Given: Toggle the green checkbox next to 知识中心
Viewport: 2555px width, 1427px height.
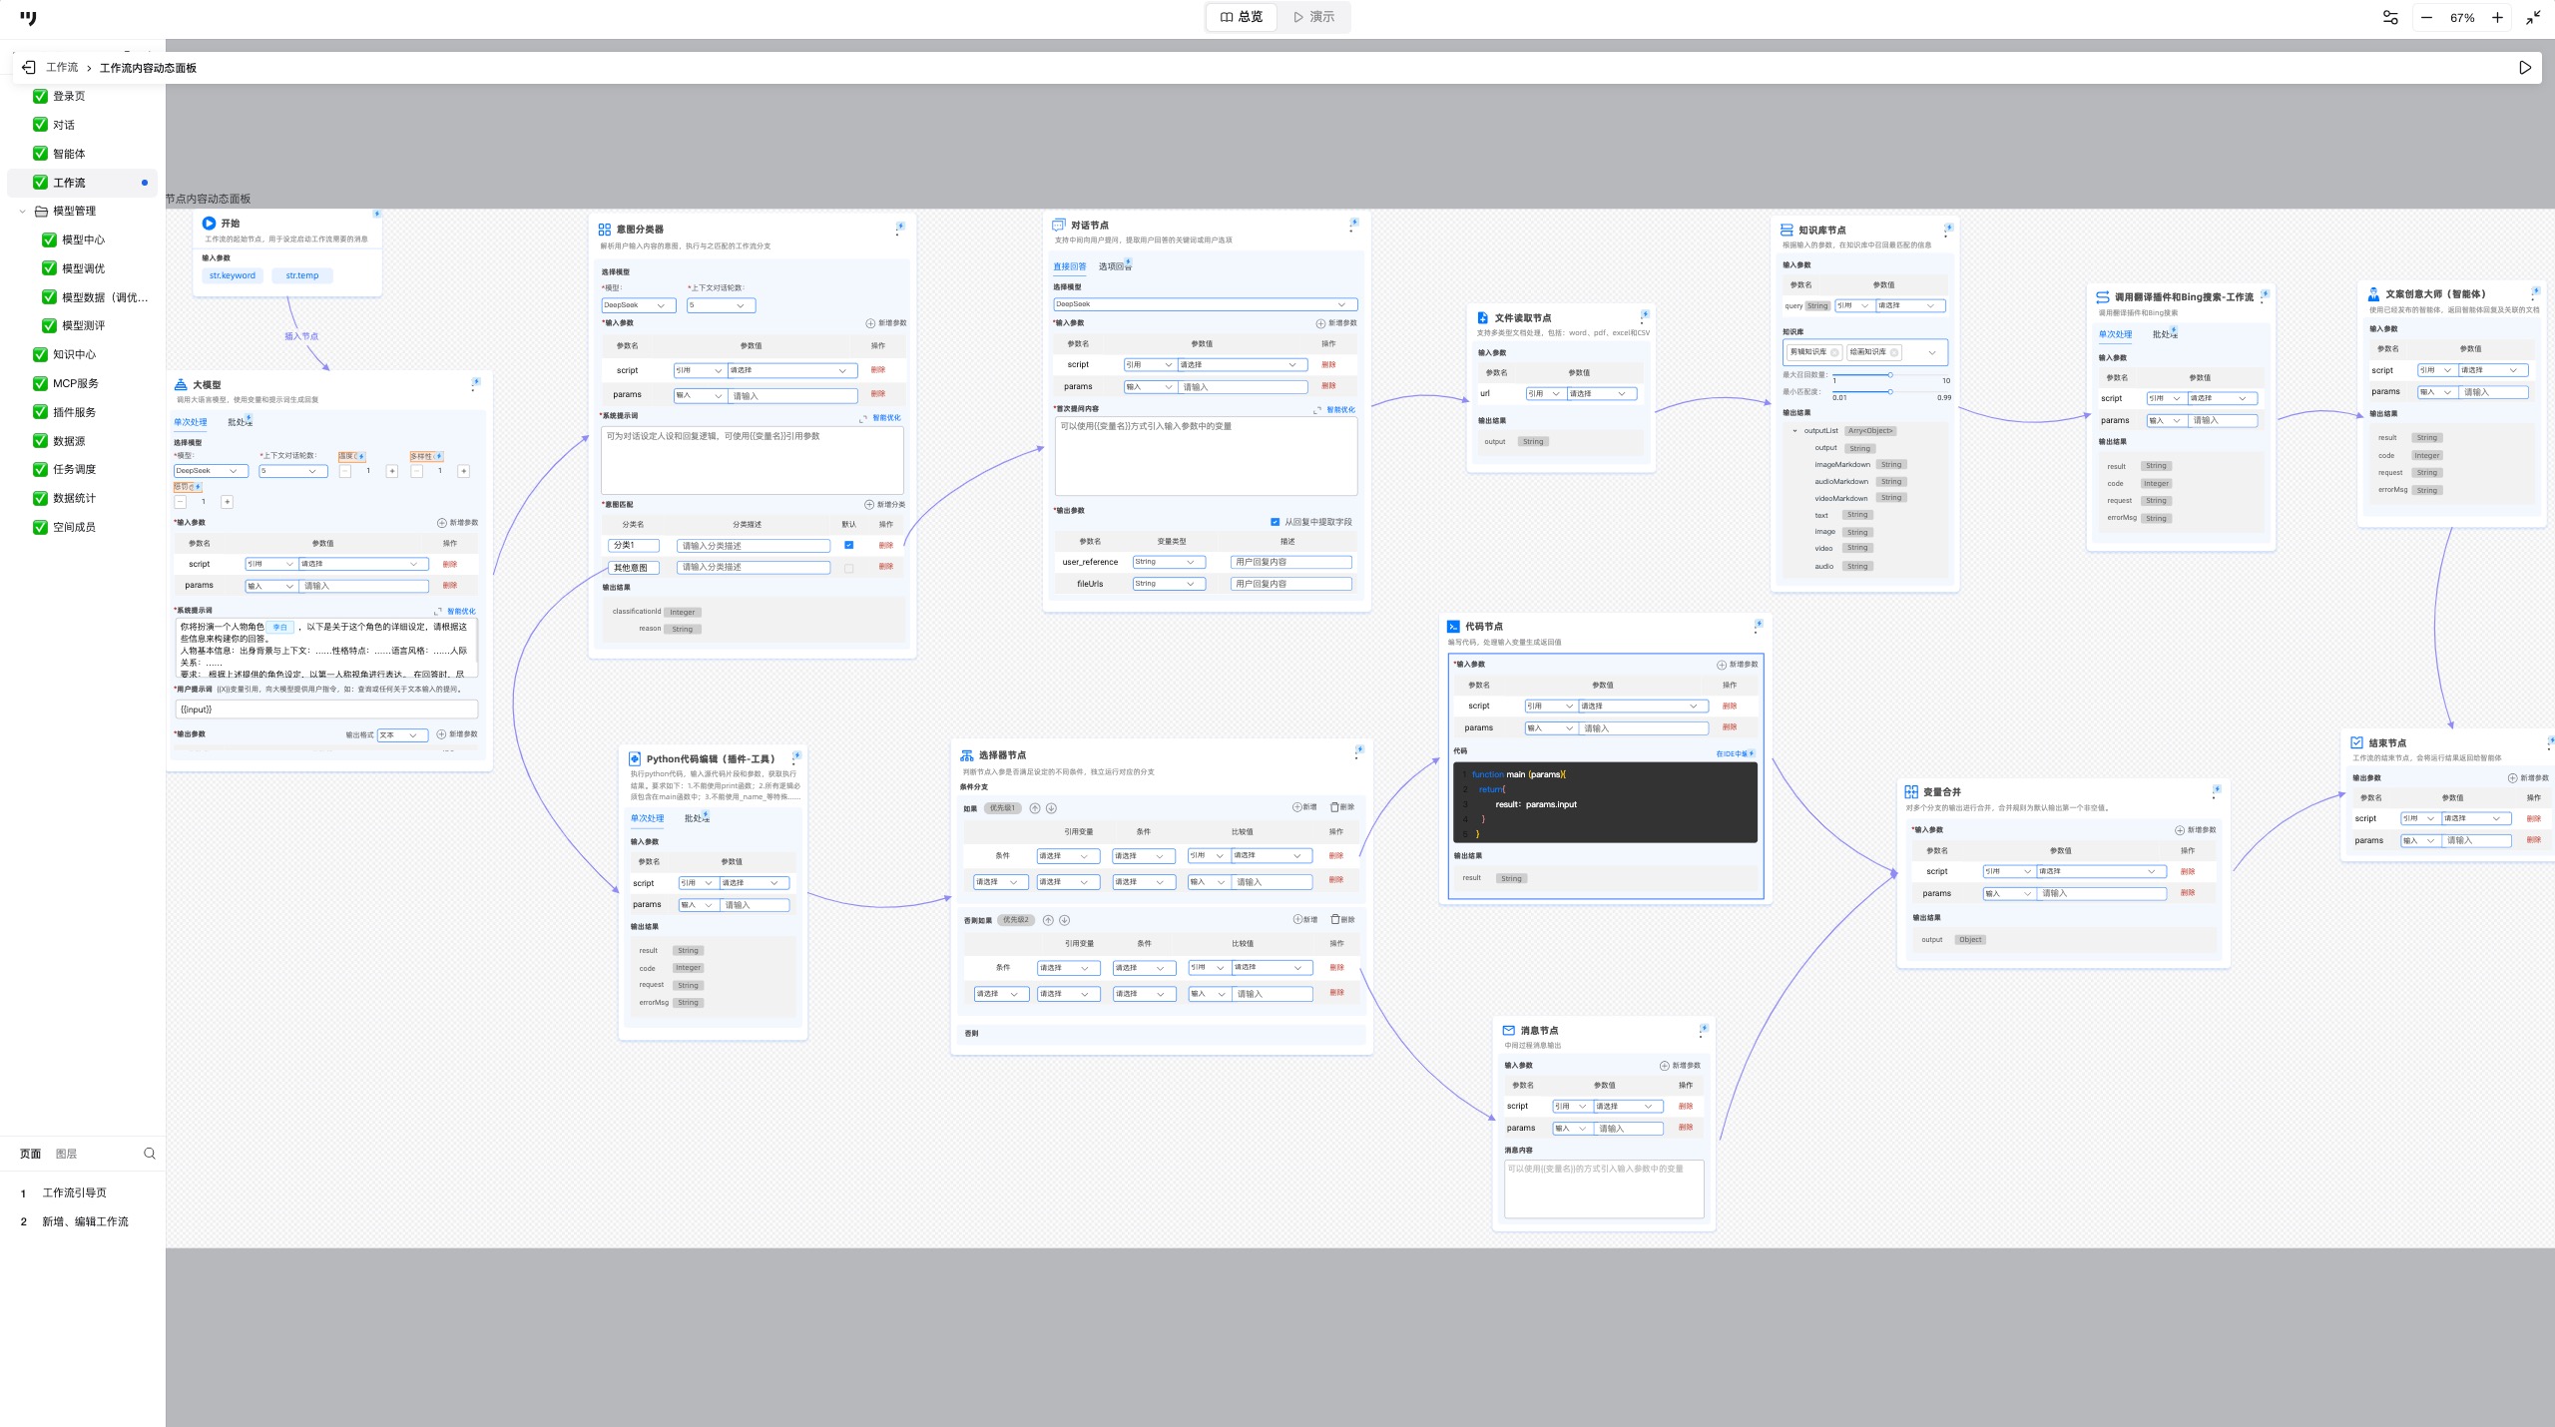Looking at the screenshot, I should click(x=41, y=354).
